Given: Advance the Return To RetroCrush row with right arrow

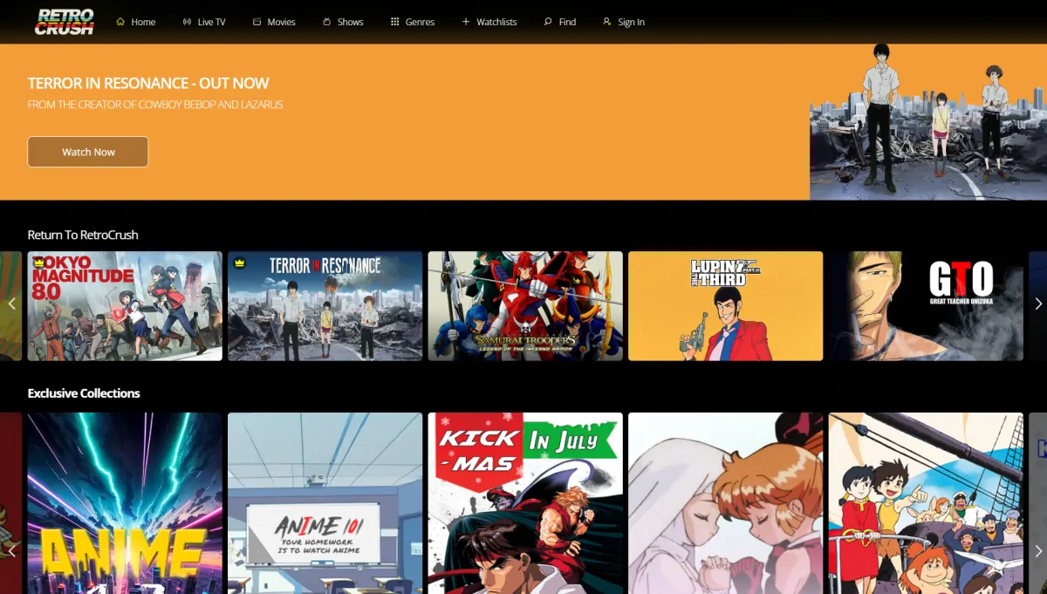Looking at the screenshot, I should (x=1037, y=304).
